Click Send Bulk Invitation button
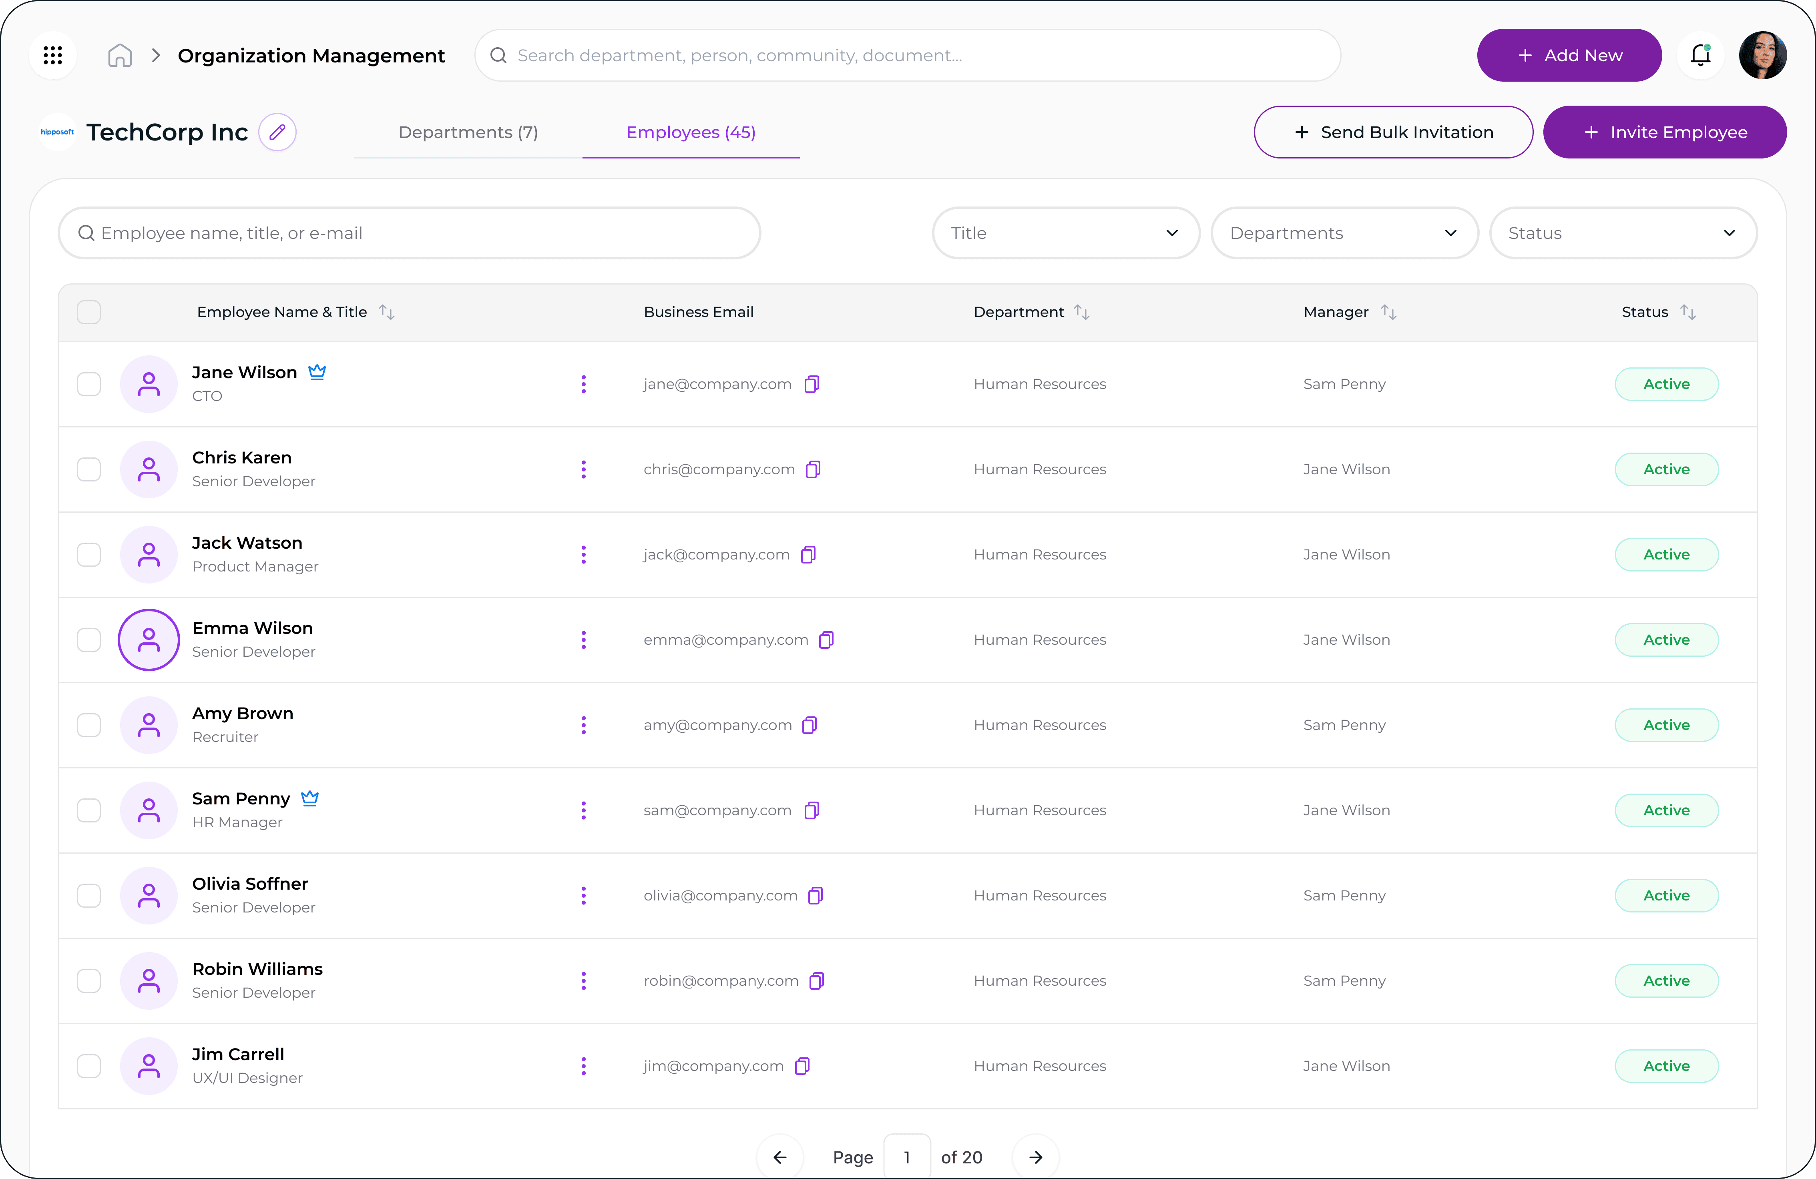The height and width of the screenshot is (1179, 1816). coord(1392,132)
